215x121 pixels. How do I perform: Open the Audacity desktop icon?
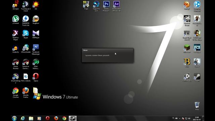click(16, 48)
